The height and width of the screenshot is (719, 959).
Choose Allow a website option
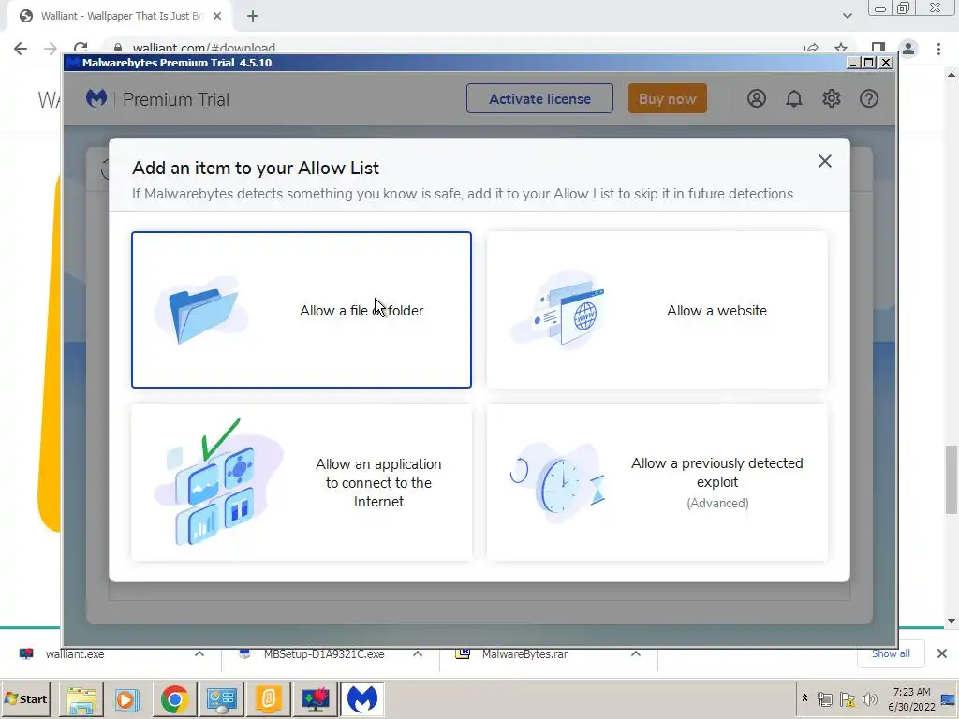(657, 309)
